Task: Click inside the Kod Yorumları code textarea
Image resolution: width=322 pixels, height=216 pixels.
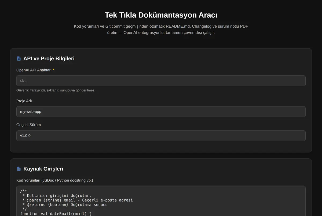Action: [x=161, y=201]
